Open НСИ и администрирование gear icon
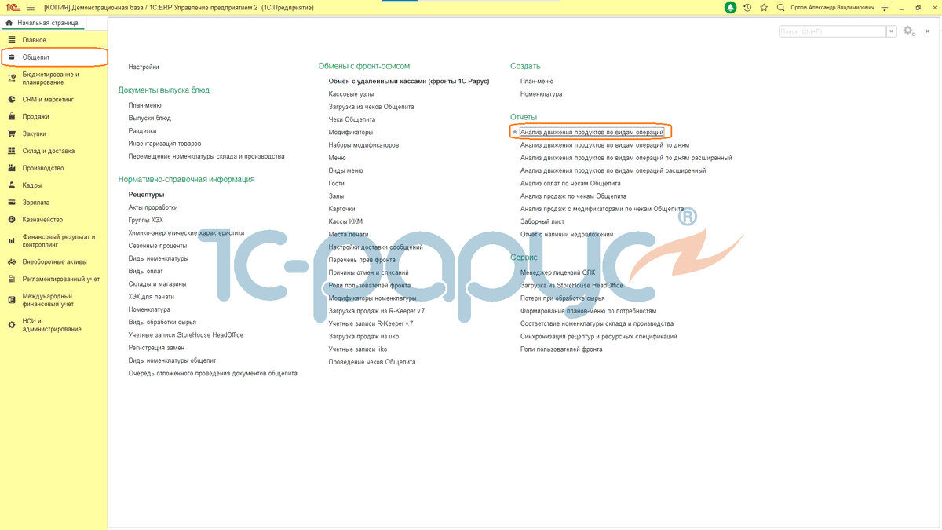Image resolution: width=942 pixels, height=530 pixels. tap(11, 325)
